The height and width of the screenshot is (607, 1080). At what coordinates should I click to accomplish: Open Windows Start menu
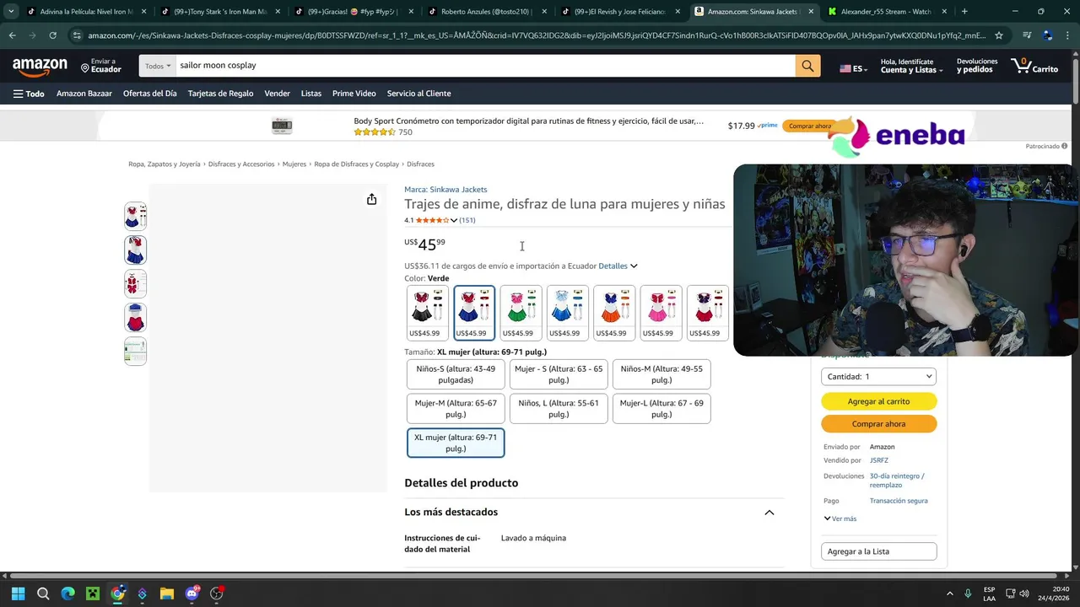pos(18,594)
